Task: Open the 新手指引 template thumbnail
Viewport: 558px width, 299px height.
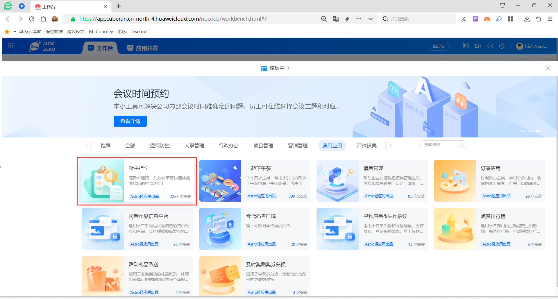Action: pyautogui.click(x=103, y=181)
